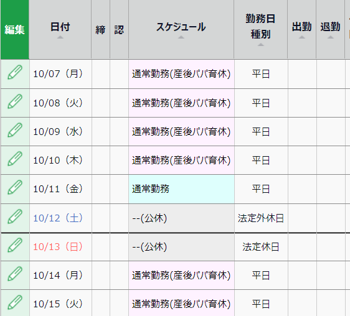Sort by the 勤務日種別 column arrow
Viewport: 350px width, 316px height.
260,45
